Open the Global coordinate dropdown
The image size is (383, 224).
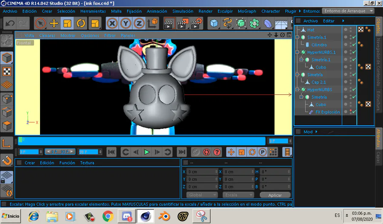(x=202, y=195)
